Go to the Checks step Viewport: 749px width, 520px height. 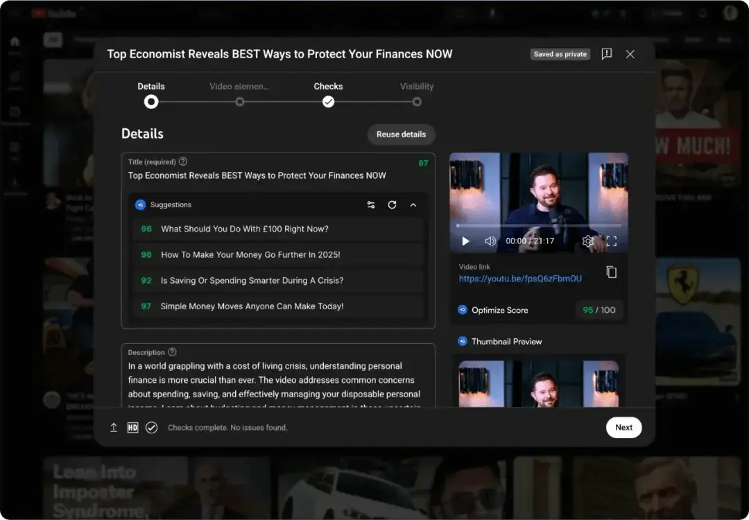pyautogui.click(x=328, y=101)
